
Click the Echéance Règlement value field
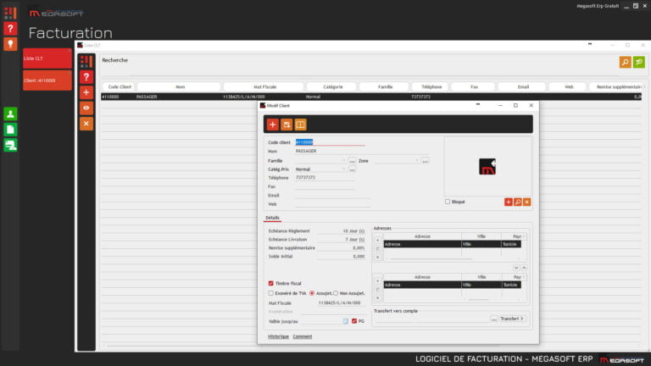(342, 231)
